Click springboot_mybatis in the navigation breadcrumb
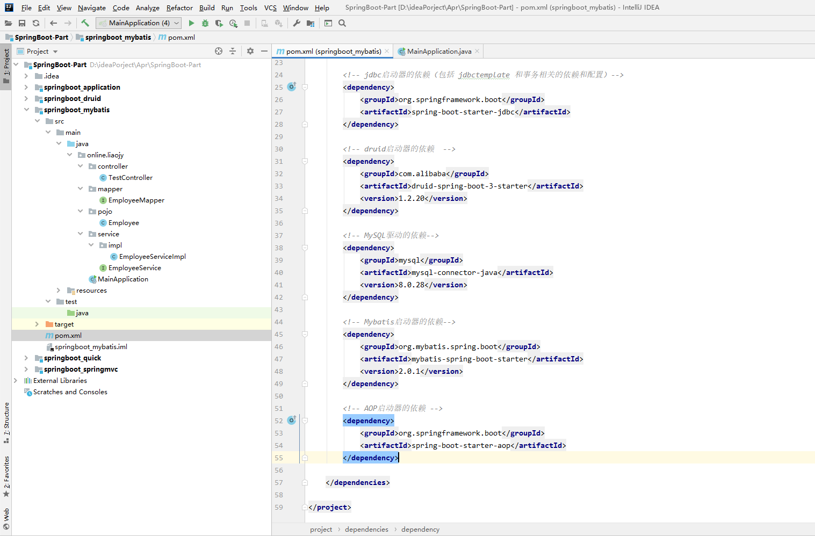815x536 pixels. (118, 38)
